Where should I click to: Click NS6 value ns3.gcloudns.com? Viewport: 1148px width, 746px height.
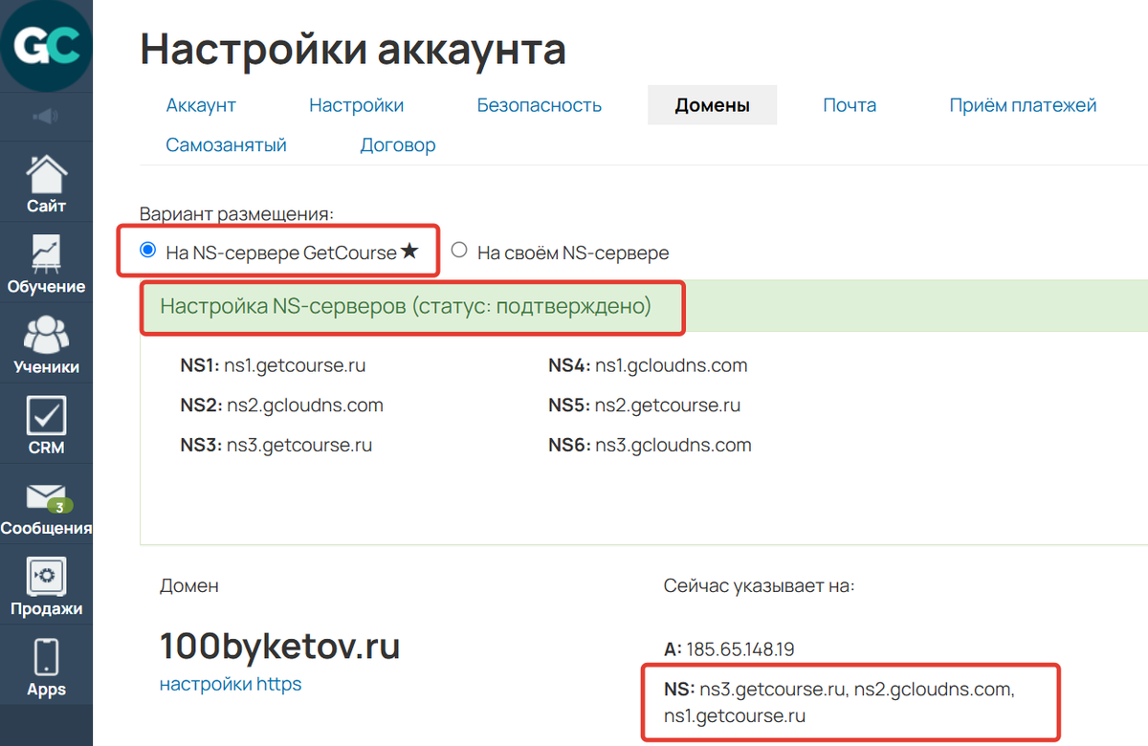(673, 446)
